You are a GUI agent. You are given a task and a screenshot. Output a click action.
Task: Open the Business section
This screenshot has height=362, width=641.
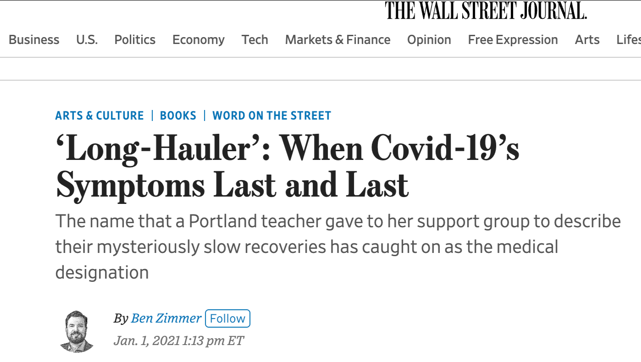(x=34, y=40)
